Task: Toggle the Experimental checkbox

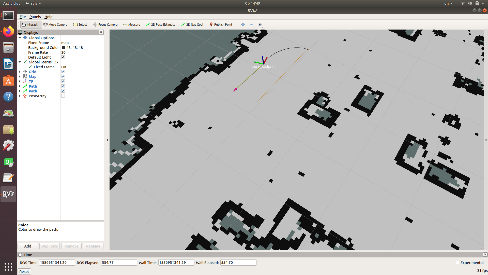Action: point(457,263)
